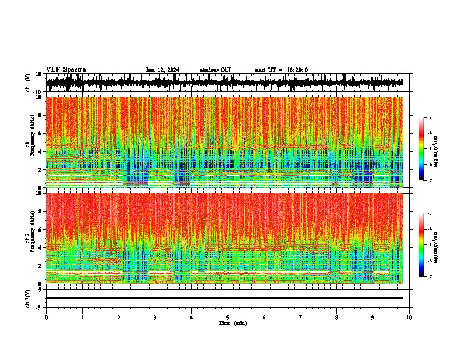Click the ch.1 spectrogram plot area
The image size is (461, 356).
224,142
